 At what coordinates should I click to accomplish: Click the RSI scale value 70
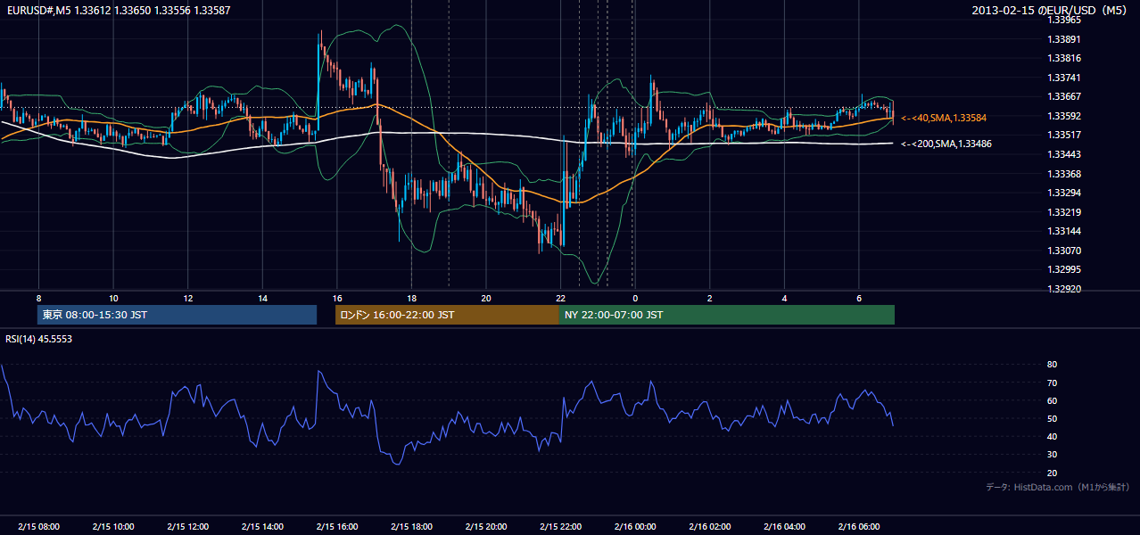pyautogui.click(x=1052, y=383)
